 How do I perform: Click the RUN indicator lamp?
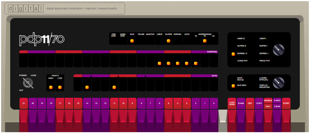(132, 41)
